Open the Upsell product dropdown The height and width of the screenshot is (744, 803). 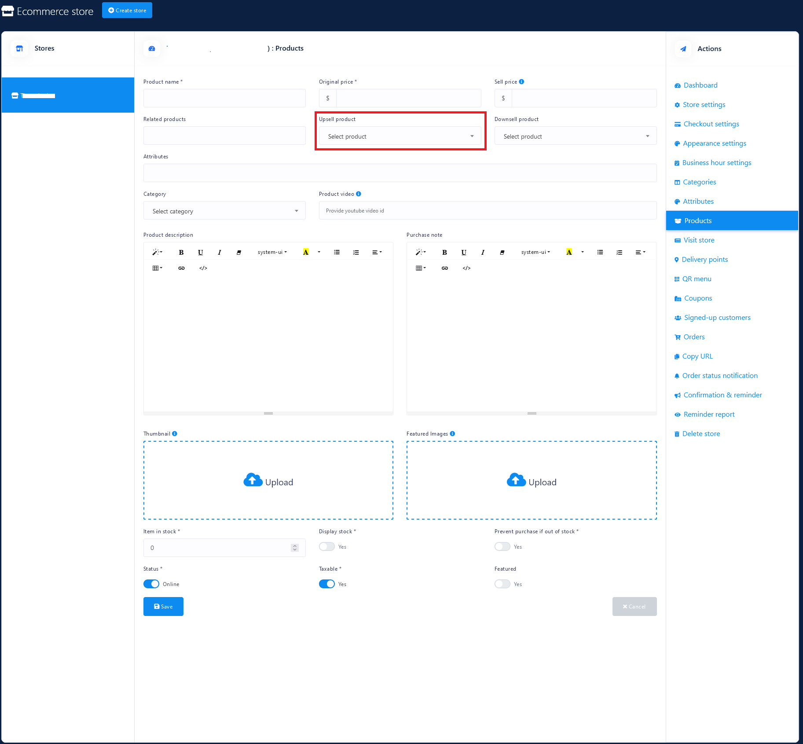pos(400,136)
